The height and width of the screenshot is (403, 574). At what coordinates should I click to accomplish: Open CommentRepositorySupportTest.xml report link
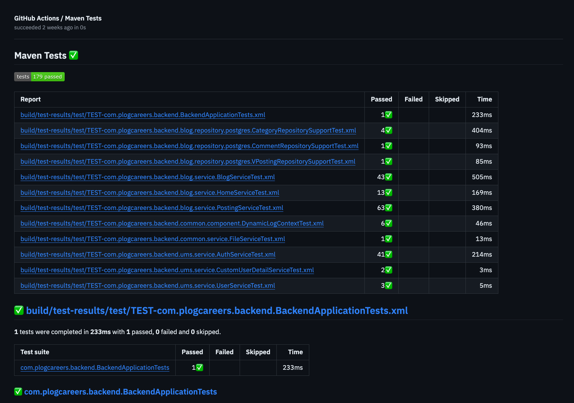[x=189, y=146]
